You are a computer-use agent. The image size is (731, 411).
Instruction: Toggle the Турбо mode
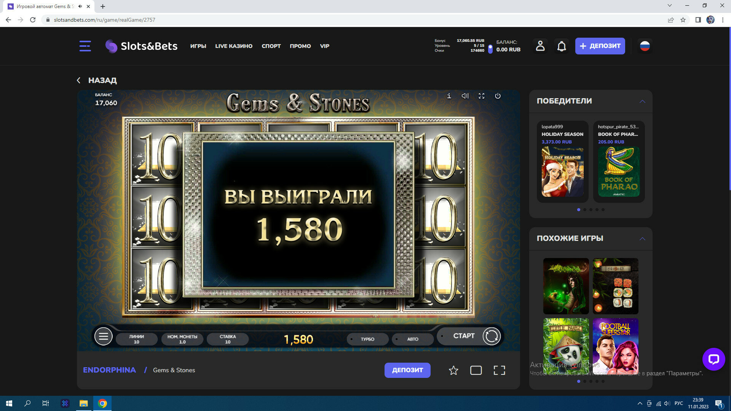point(367,339)
